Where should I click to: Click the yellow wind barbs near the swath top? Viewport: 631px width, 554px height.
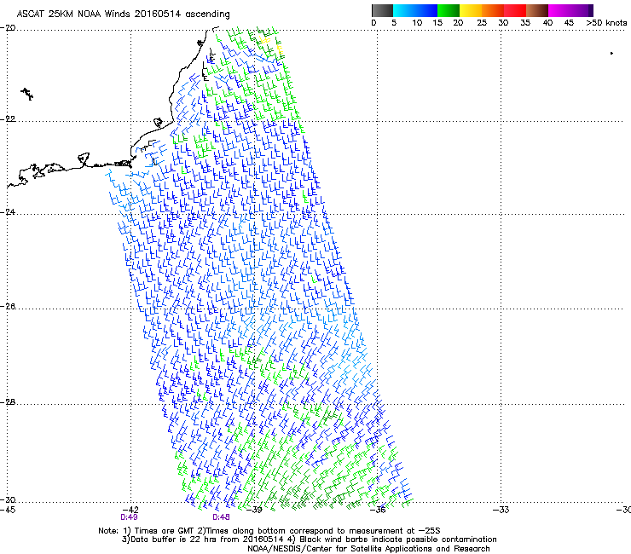coord(271,45)
